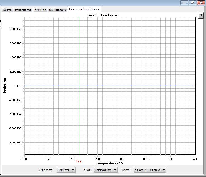Select the Dissociation Curve tab
The height and width of the screenshot is (177, 206).
click(x=84, y=9)
